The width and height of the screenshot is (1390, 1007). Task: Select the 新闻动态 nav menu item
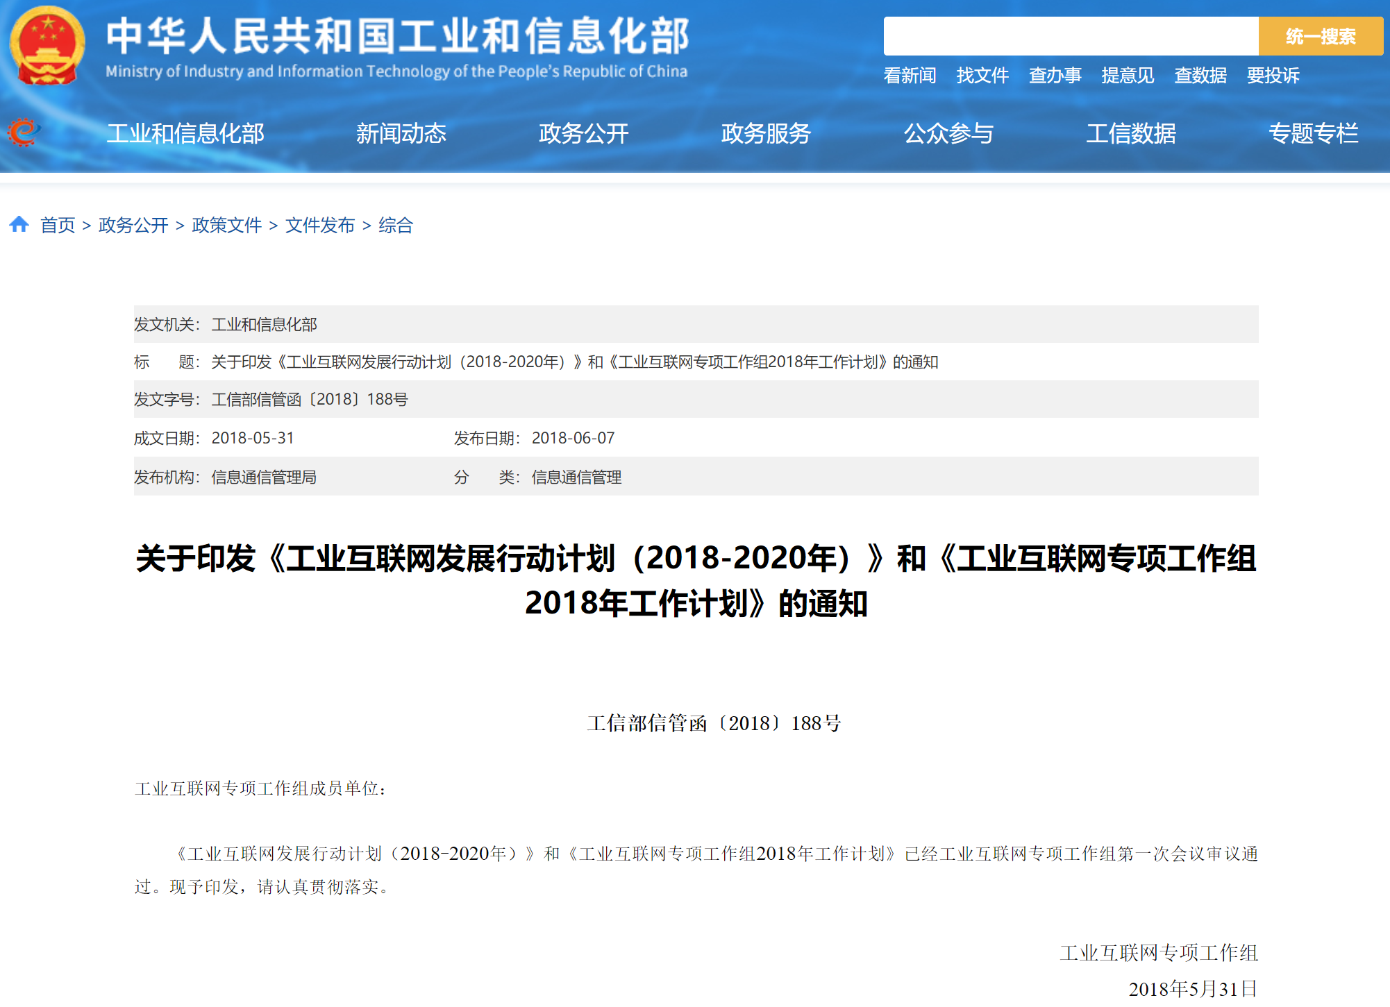(401, 133)
